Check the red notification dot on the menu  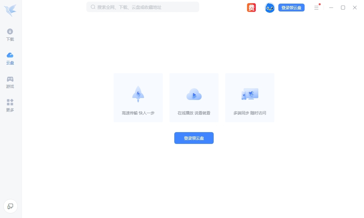click(320, 4)
